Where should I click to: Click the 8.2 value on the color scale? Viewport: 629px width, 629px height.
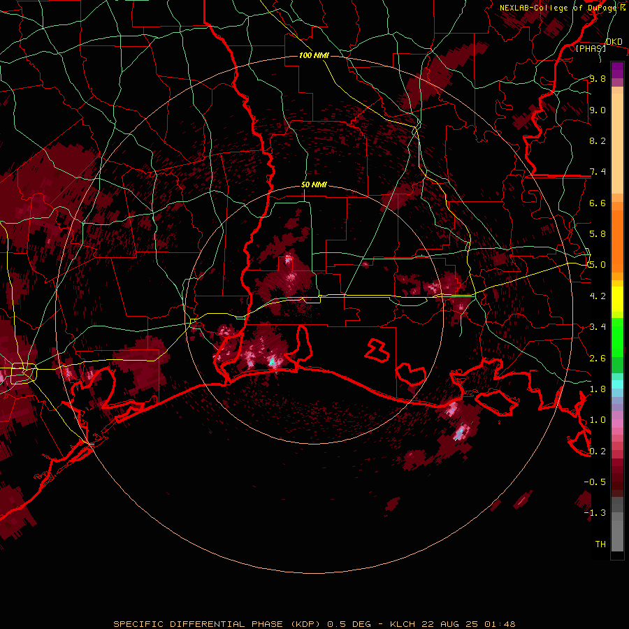pyautogui.click(x=598, y=140)
